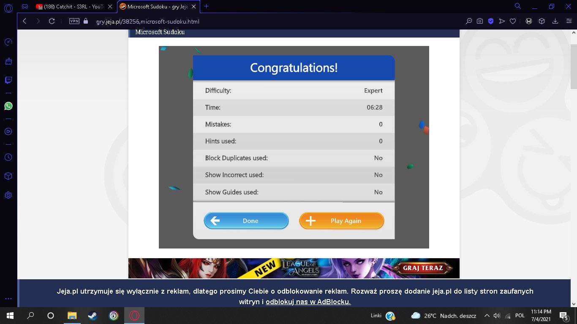
Task: Click the padlock site info icon
Action: (x=86, y=21)
